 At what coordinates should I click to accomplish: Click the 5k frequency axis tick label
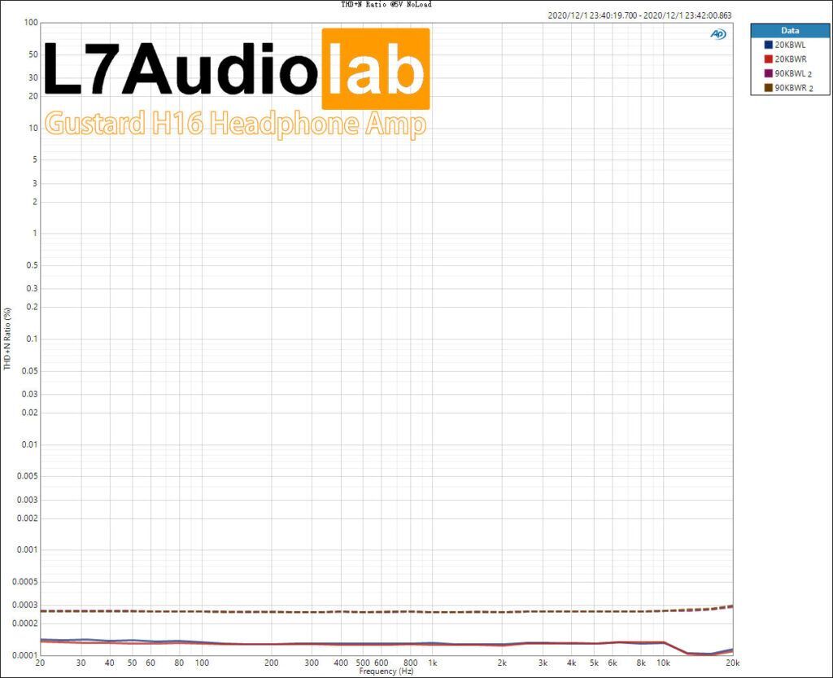(594, 663)
